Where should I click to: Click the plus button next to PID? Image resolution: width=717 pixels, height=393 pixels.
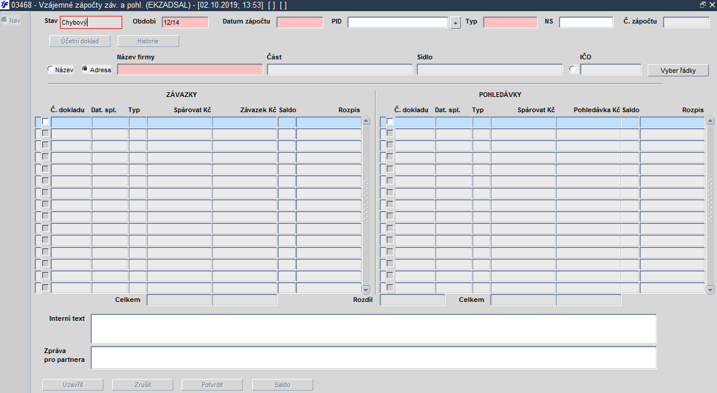point(455,23)
